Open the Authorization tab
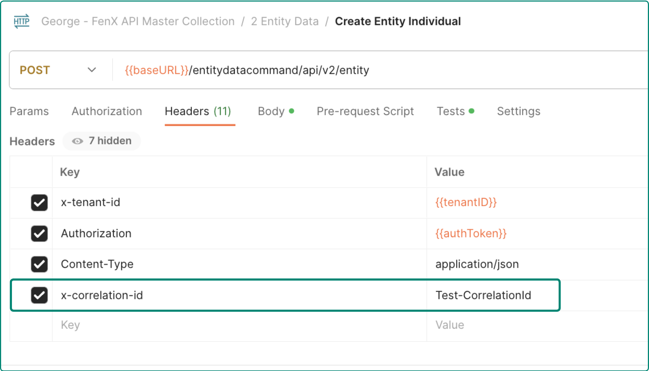 click(107, 111)
